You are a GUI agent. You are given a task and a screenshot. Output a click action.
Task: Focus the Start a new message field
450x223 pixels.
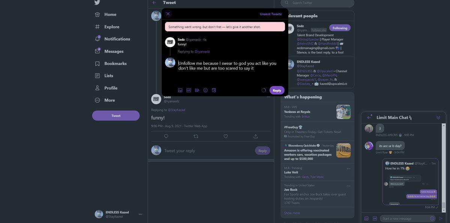[405, 219]
